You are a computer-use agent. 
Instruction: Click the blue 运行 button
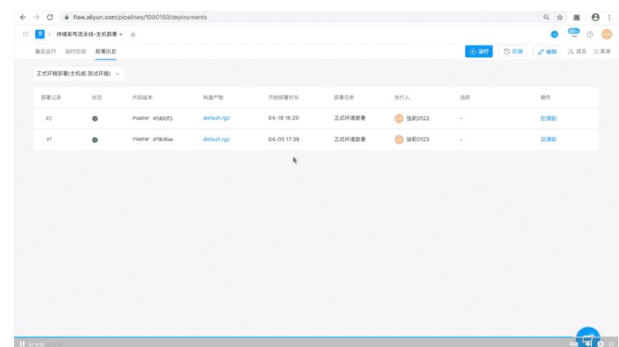[479, 52]
